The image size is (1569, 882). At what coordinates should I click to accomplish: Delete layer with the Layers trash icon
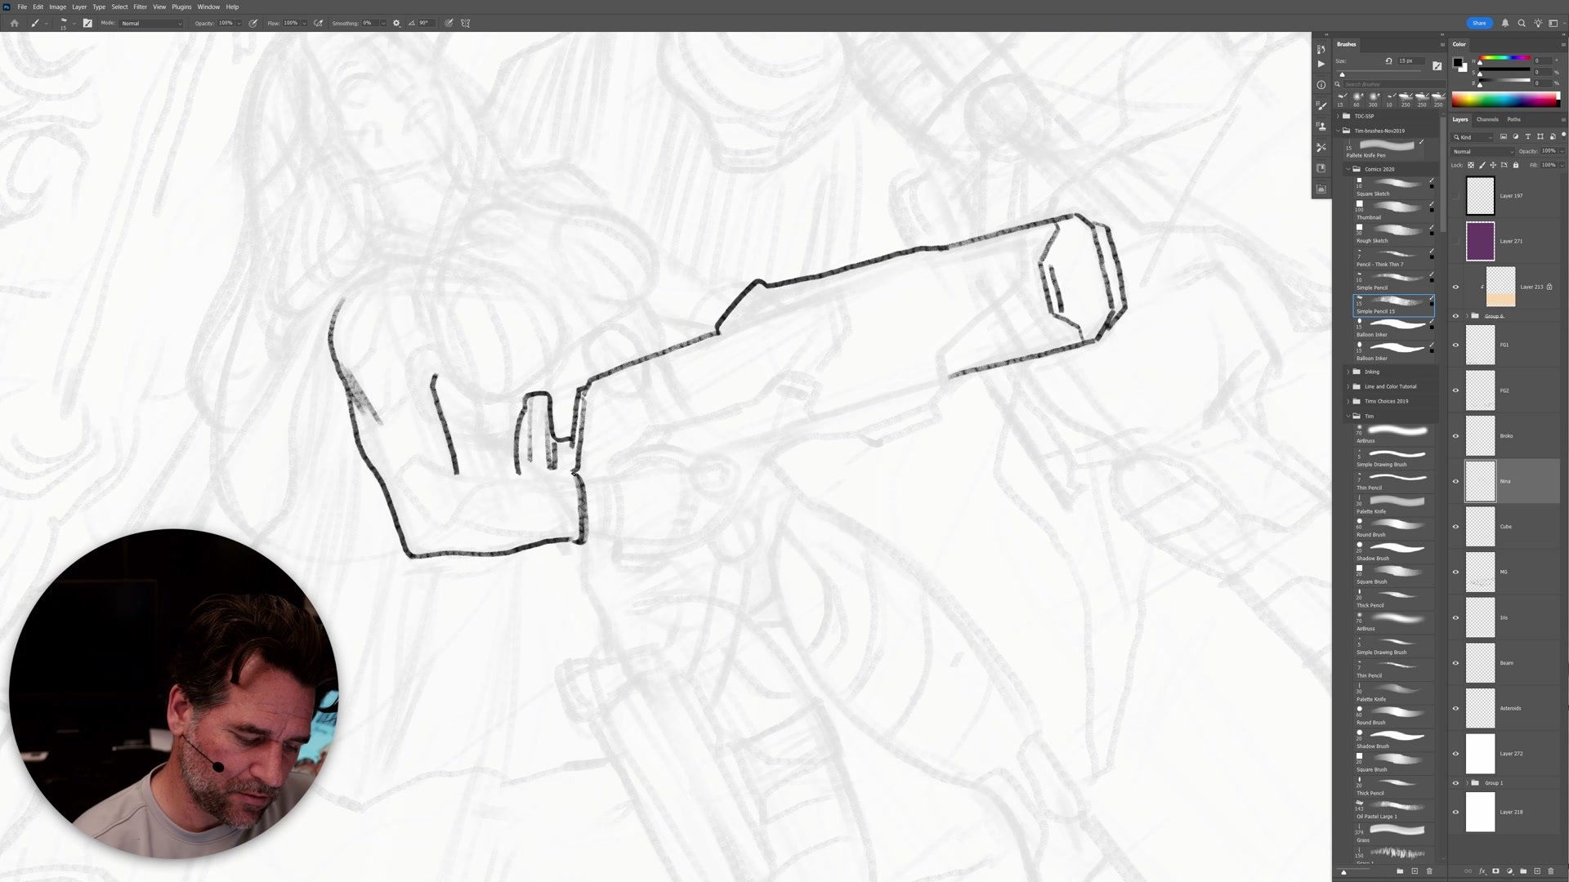click(x=1550, y=871)
